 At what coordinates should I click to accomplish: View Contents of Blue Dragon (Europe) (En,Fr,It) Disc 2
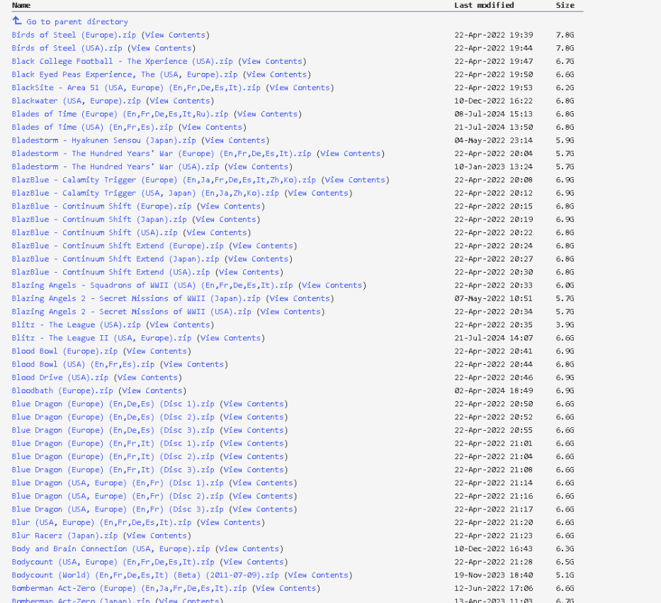tap(254, 456)
